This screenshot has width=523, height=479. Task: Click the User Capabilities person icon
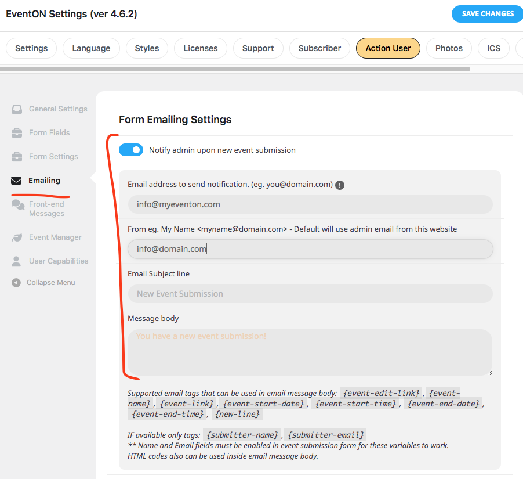[x=16, y=261]
